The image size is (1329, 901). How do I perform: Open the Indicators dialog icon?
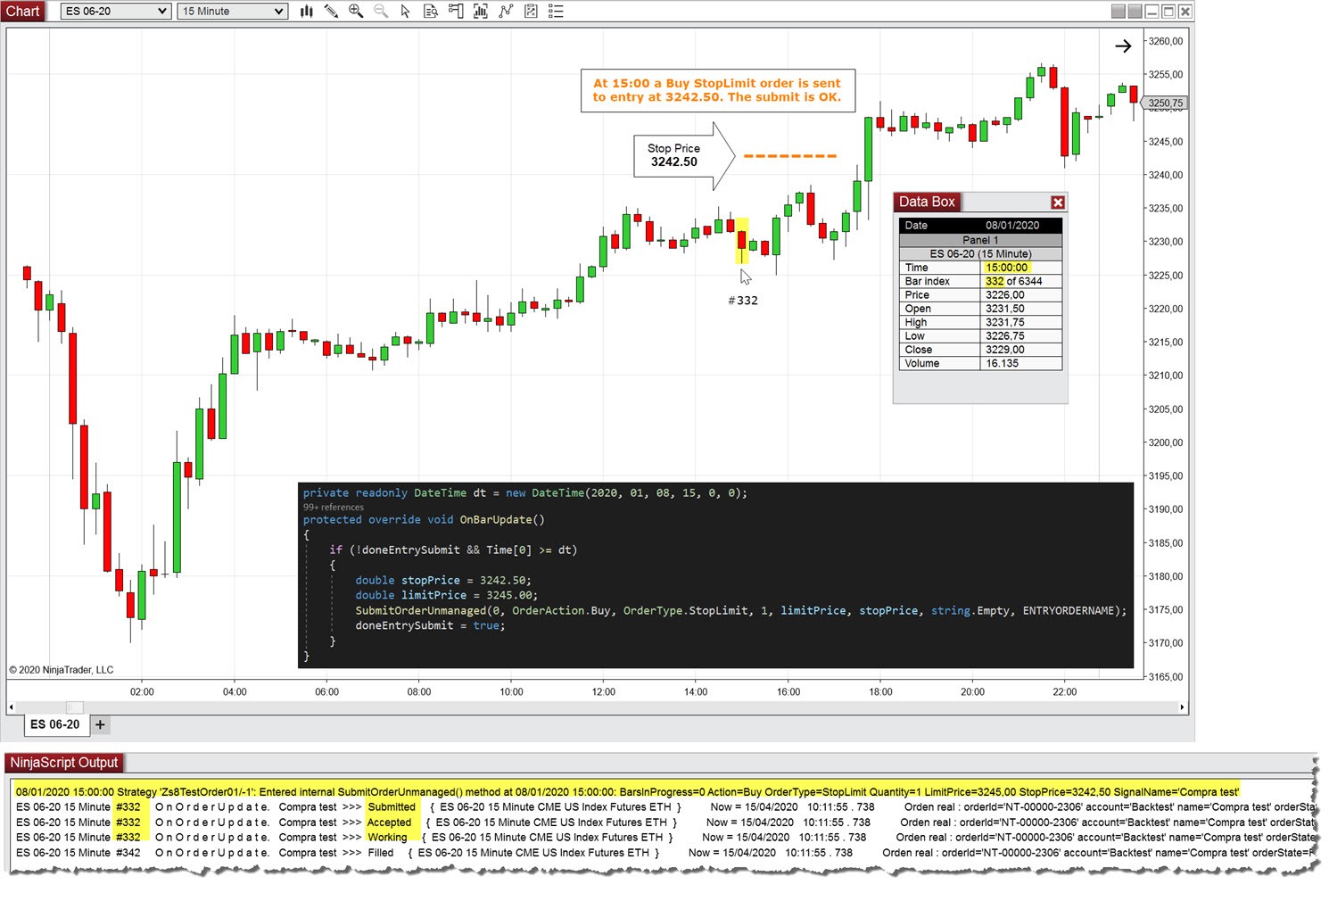480,11
